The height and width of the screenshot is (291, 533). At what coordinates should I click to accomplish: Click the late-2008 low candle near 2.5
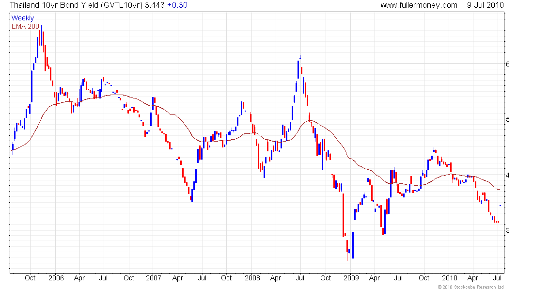click(x=347, y=250)
